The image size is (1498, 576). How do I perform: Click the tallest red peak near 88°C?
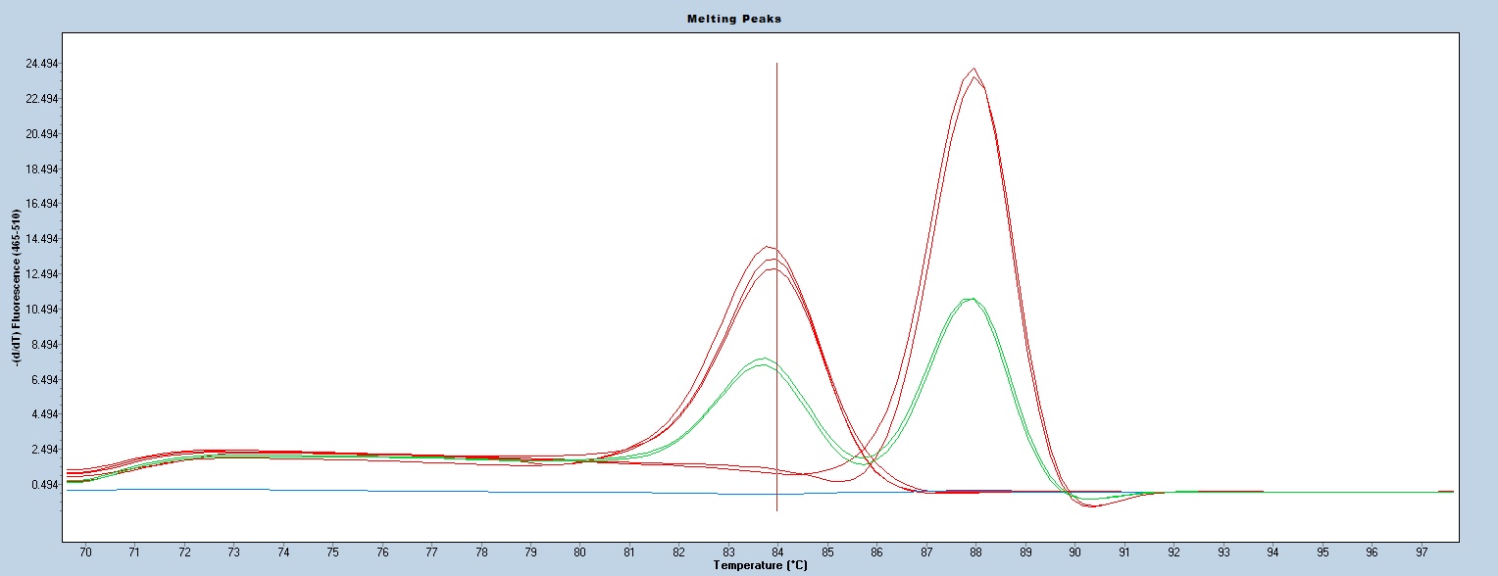pyautogui.click(x=973, y=70)
